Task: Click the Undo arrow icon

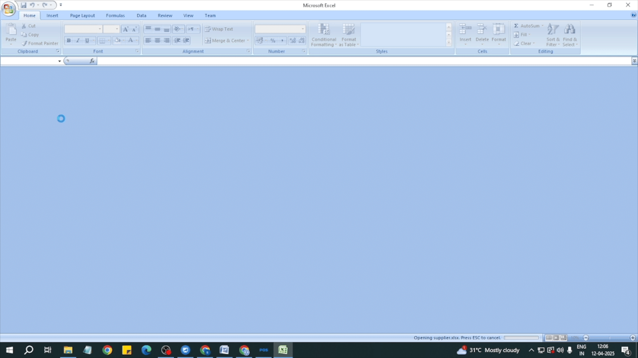Action: pyautogui.click(x=32, y=5)
